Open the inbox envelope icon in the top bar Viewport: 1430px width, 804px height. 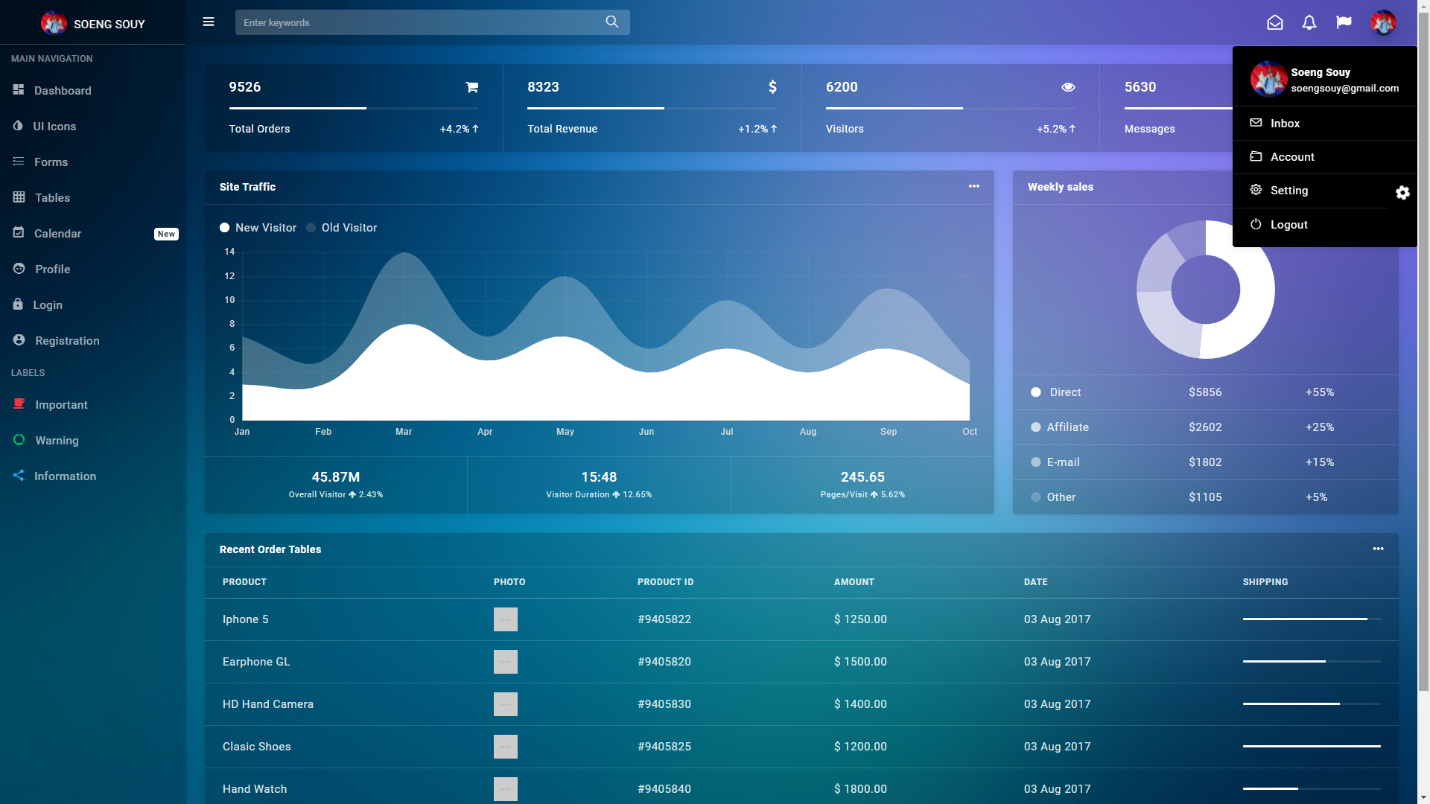[1275, 22]
